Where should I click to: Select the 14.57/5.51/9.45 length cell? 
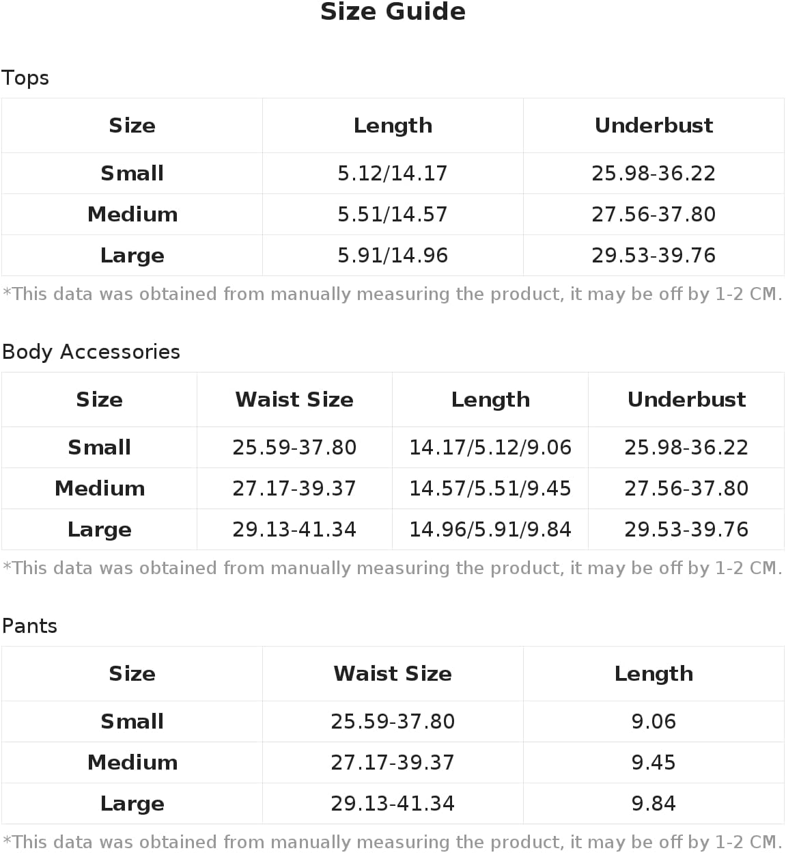(490, 489)
